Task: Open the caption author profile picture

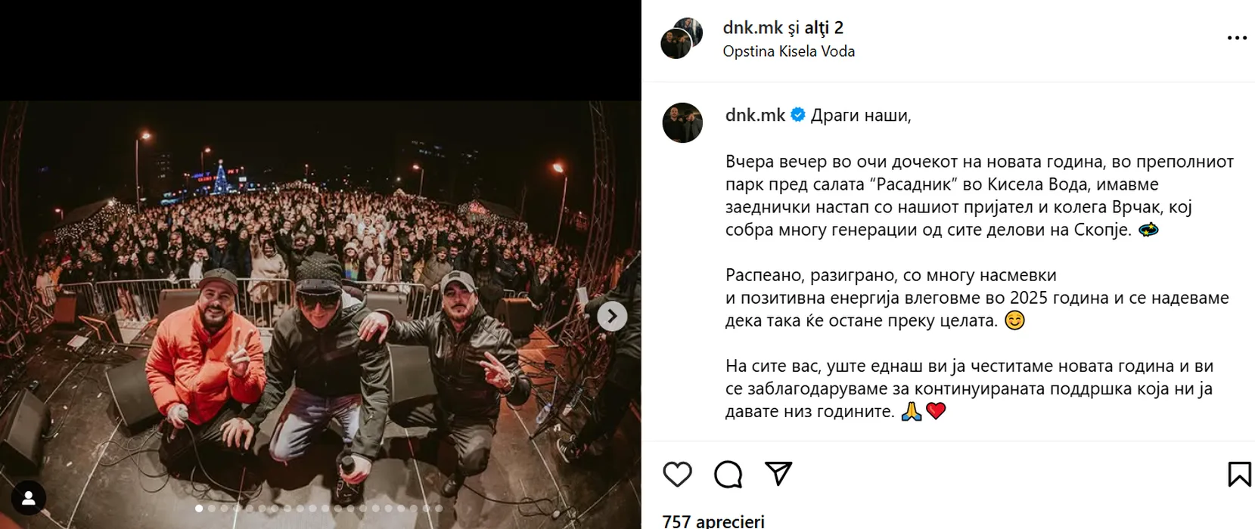Action: pyautogui.click(x=682, y=122)
